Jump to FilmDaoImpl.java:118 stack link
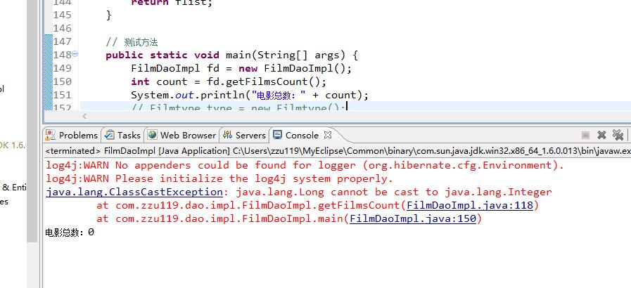Viewport: 631px width, 288px height. tap(470, 206)
